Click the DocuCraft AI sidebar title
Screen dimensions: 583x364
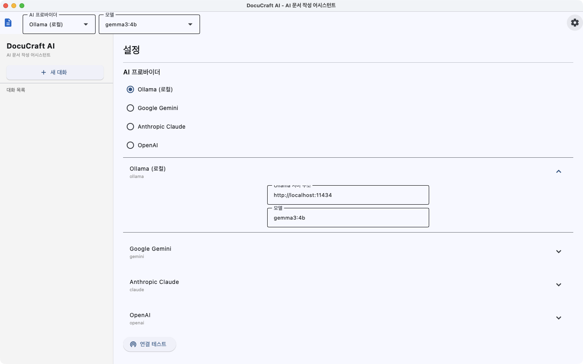(31, 46)
